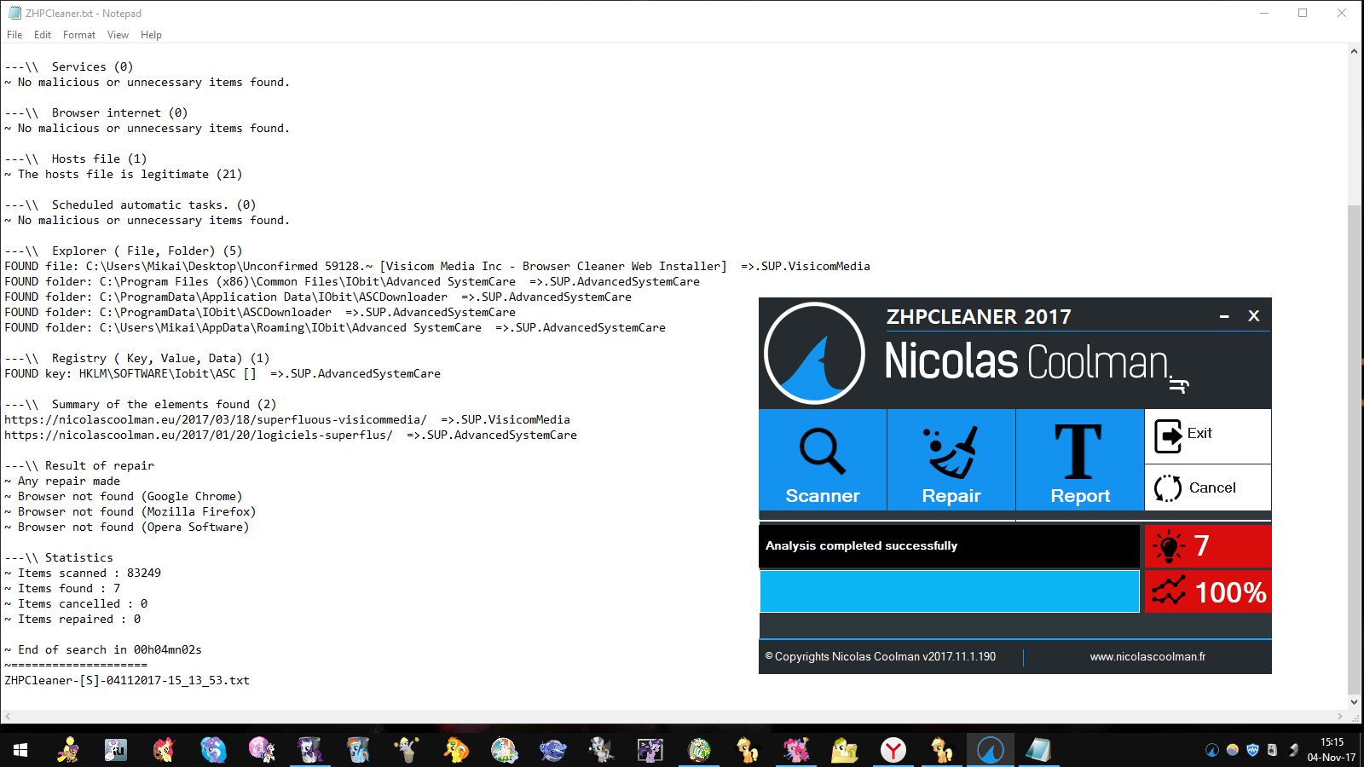Start a scan with the Scanner button
Viewport: 1364px width, 767px height.
point(823,460)
